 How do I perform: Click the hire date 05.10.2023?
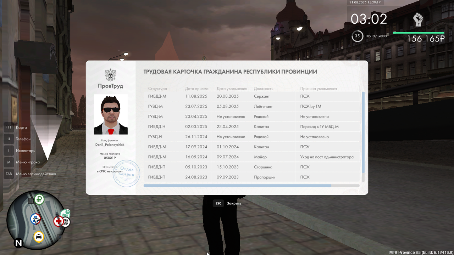pyautogui.click(x=196, y=167)
